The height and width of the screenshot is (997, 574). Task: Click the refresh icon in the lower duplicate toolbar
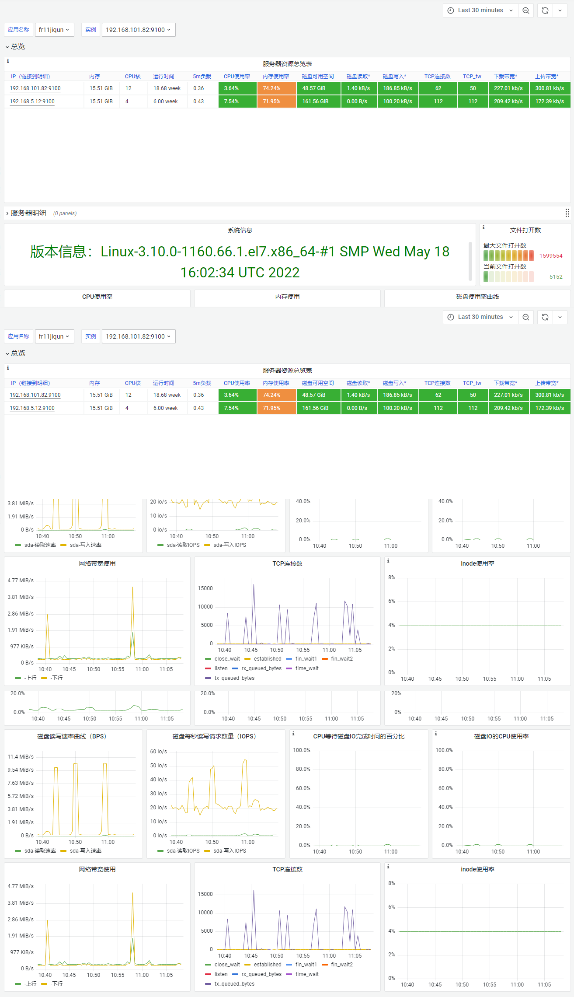(545, 317)
